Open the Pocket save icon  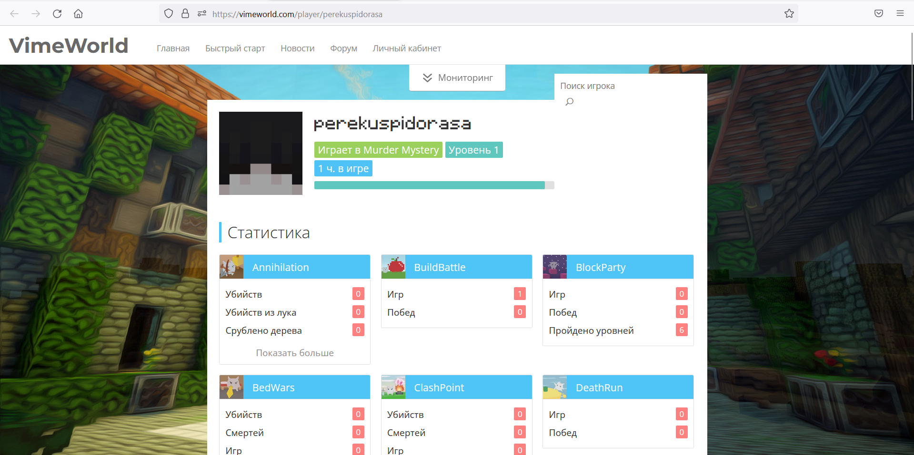click(879, 14)
